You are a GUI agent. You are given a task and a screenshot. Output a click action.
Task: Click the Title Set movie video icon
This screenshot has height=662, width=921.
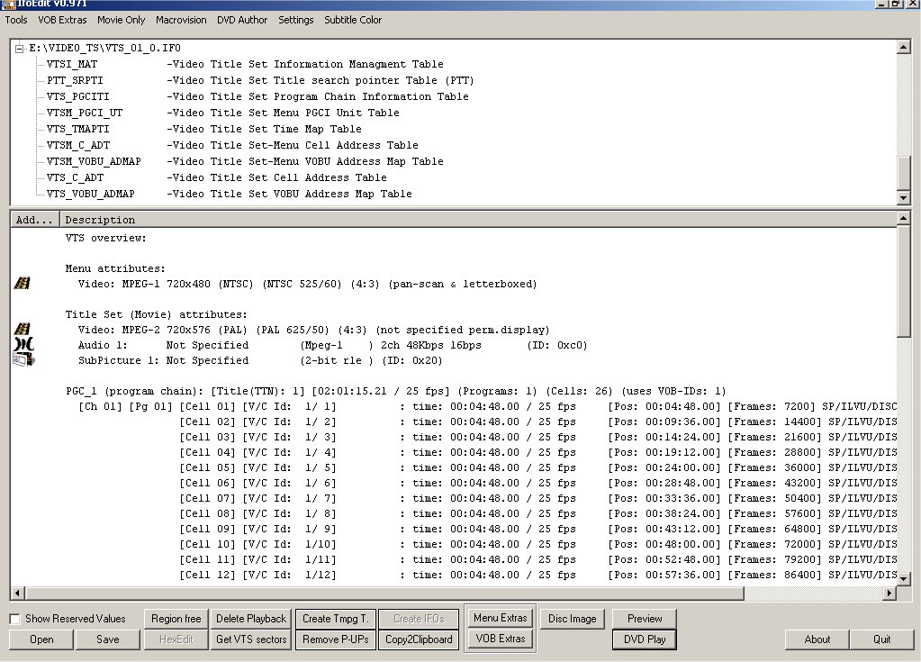pyautogui.click(x=23, y=329)
